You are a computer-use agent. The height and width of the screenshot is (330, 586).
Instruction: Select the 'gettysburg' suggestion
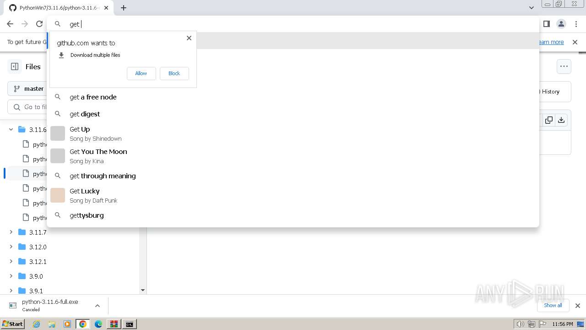coord(293,215)
